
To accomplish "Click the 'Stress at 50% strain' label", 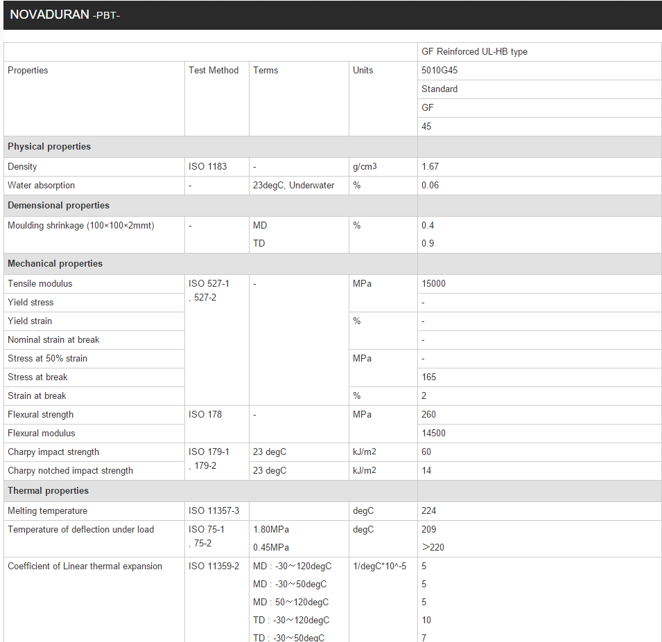I will (47, 359).
